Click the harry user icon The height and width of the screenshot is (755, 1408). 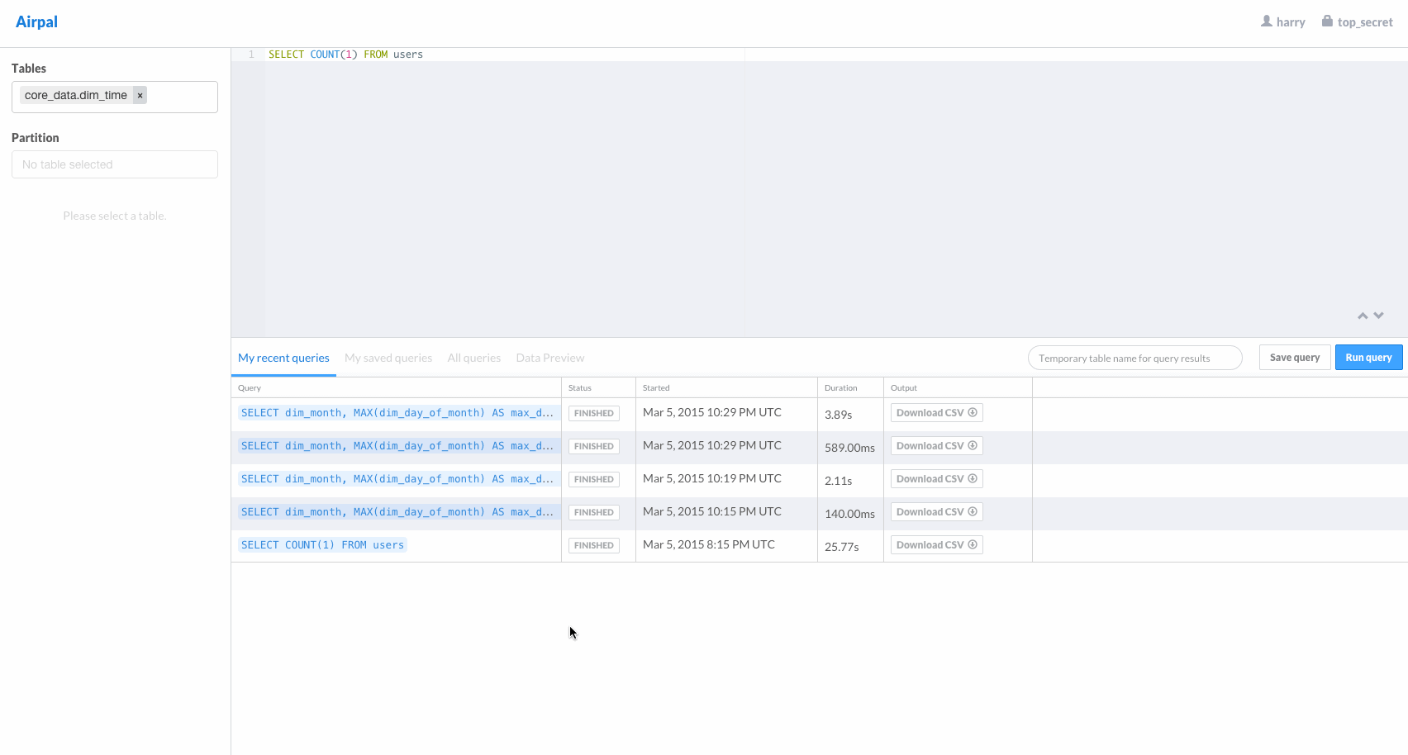tap(1266, 21)
